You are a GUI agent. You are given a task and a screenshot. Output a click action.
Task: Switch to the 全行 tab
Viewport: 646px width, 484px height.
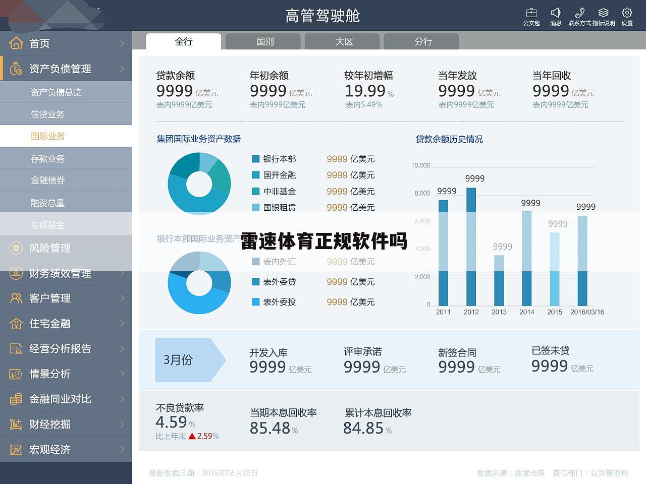[x=184, y=41]
